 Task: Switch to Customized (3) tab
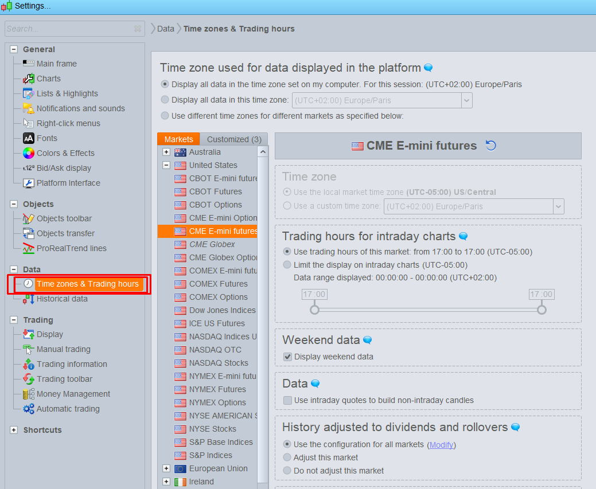pos(234,139)
